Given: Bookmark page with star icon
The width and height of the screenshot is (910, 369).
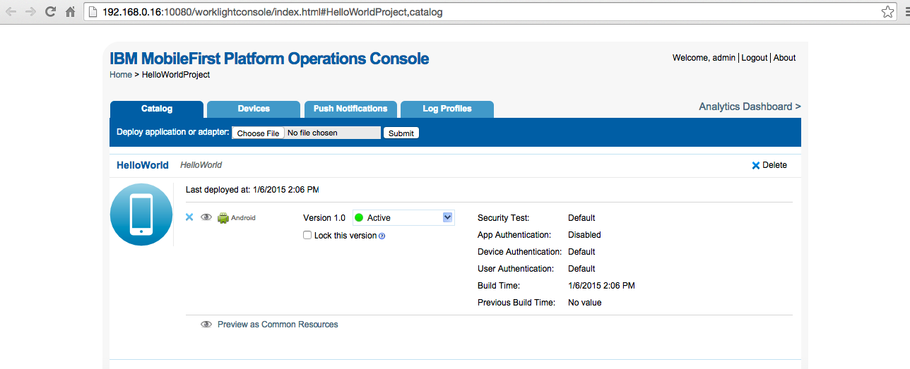Looking at the screenshot, I should click(888, 11).
